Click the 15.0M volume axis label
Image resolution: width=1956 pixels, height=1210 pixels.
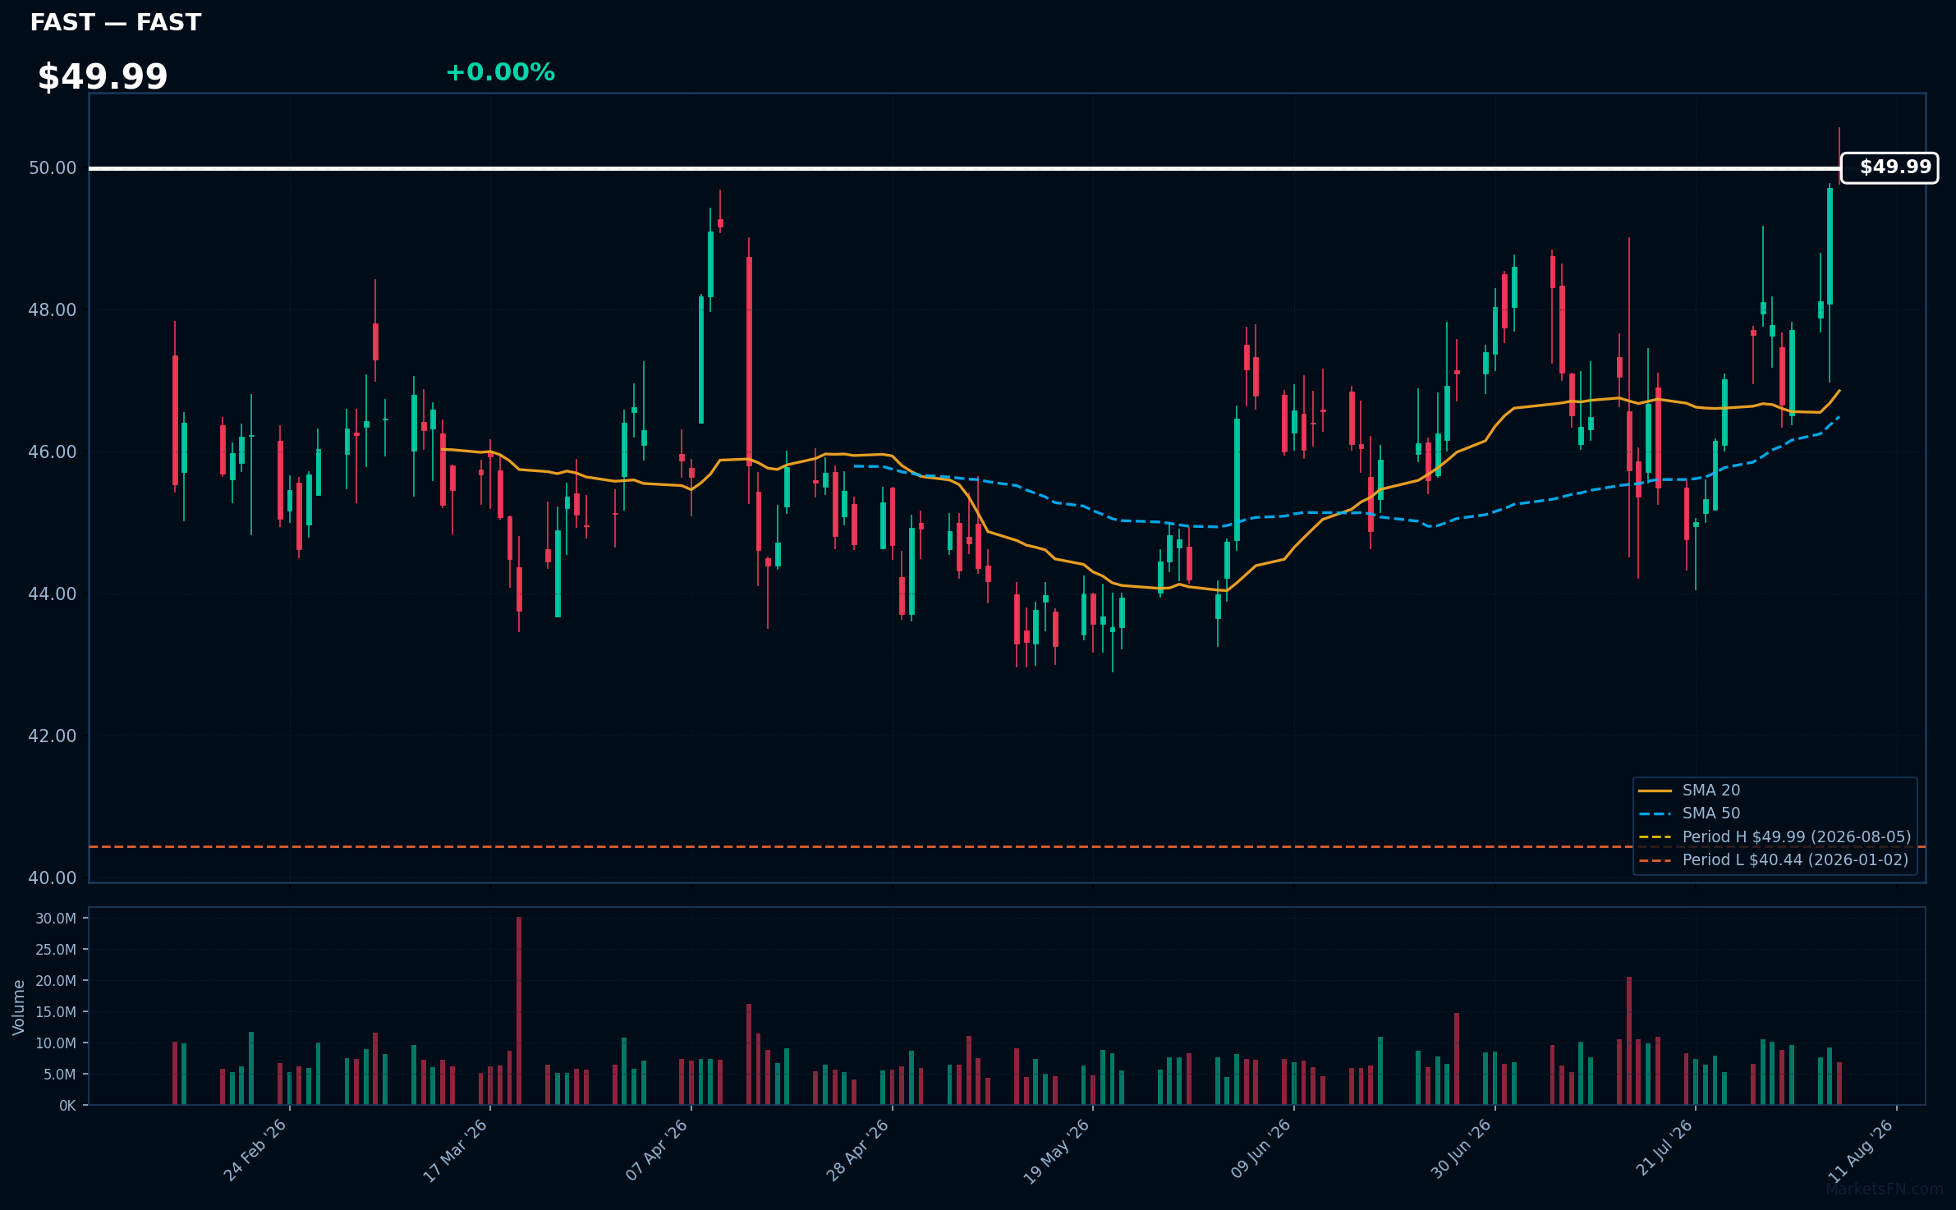tap(56, 1012)
